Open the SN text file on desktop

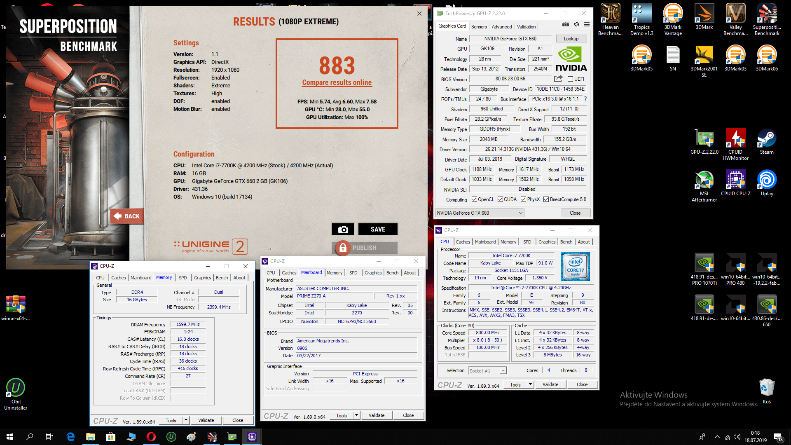pos(673,58)
